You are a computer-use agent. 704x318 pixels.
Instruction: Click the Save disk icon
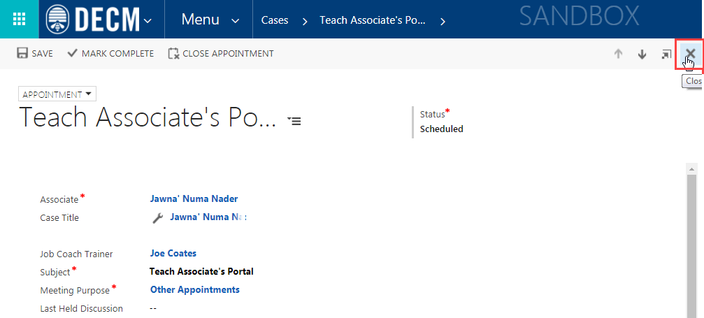click(22, 53)
